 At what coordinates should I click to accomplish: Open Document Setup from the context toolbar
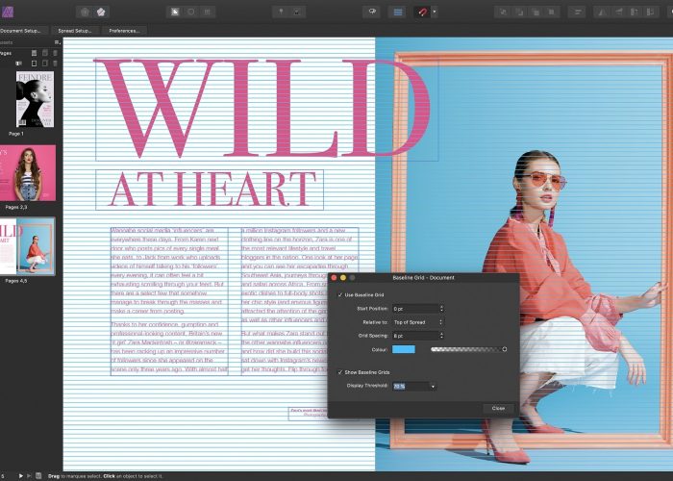[21, 31]
